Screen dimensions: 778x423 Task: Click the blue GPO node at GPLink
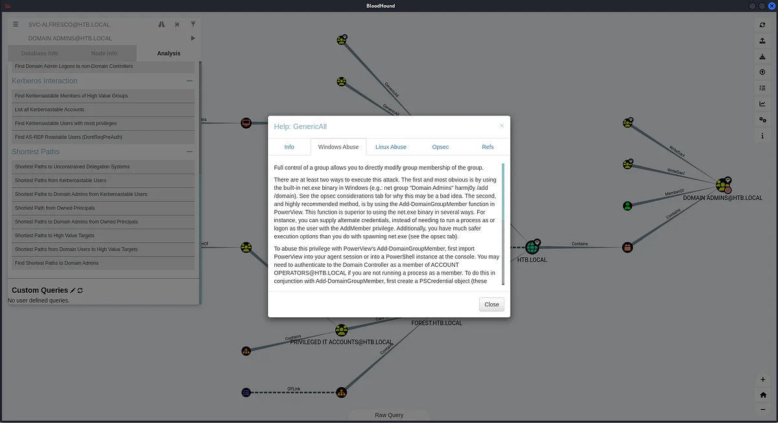click(246, 392)
